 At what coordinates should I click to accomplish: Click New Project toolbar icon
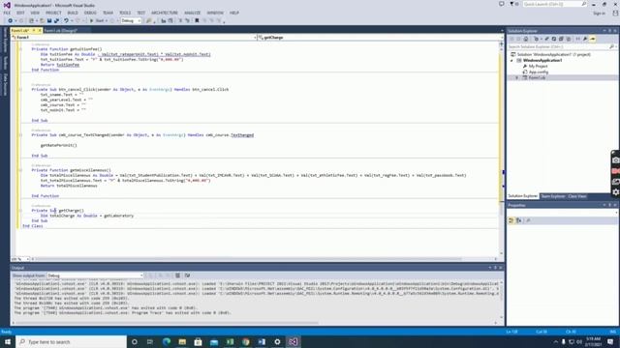31,20
